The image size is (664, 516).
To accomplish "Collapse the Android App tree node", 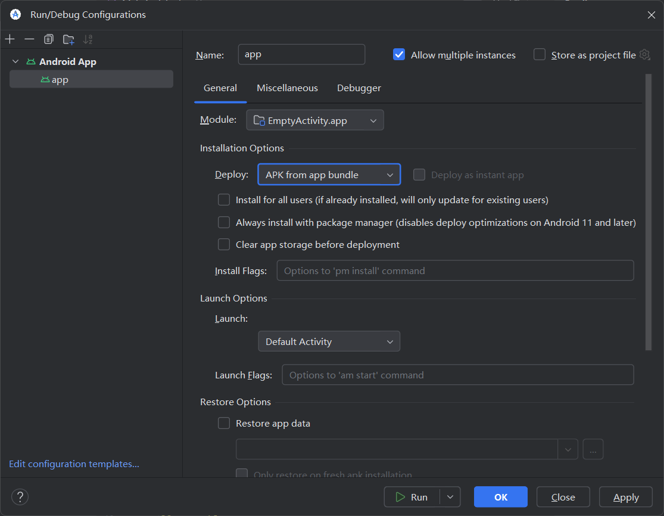I will coord(15,61).
